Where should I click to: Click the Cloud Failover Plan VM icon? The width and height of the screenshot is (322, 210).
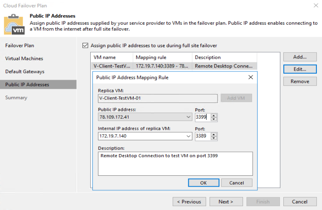tap(14, 24)
